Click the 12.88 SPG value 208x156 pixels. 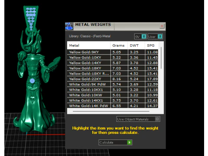point(153,63)
